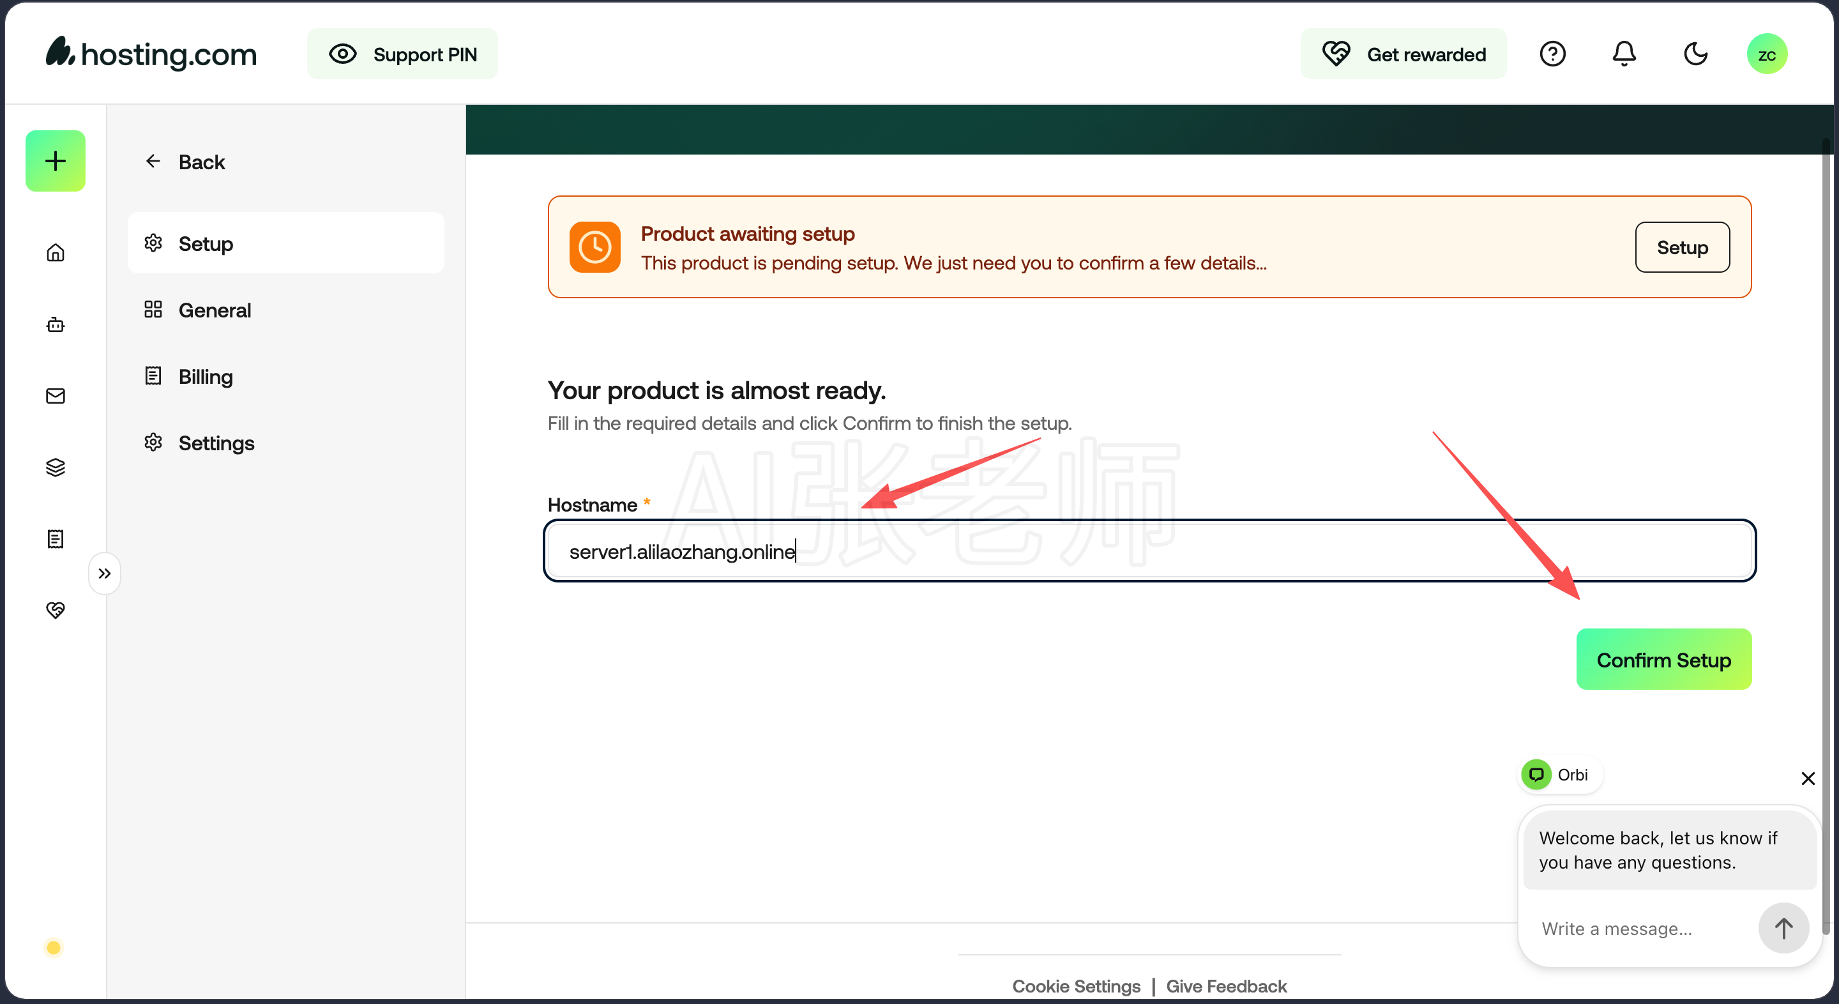The image size is (1839, 1004).
Task: Select the General menu item
Action: coord(285,310)
